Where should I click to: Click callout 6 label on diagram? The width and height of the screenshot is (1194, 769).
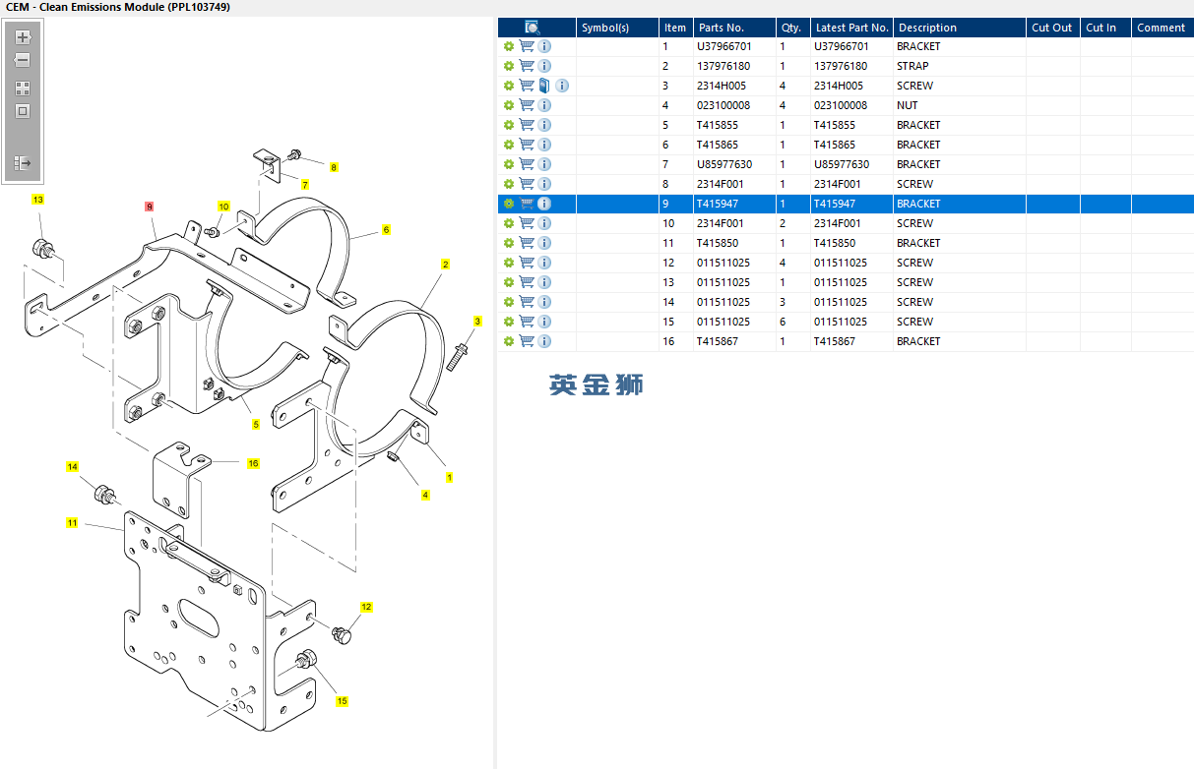pos(386,230)
